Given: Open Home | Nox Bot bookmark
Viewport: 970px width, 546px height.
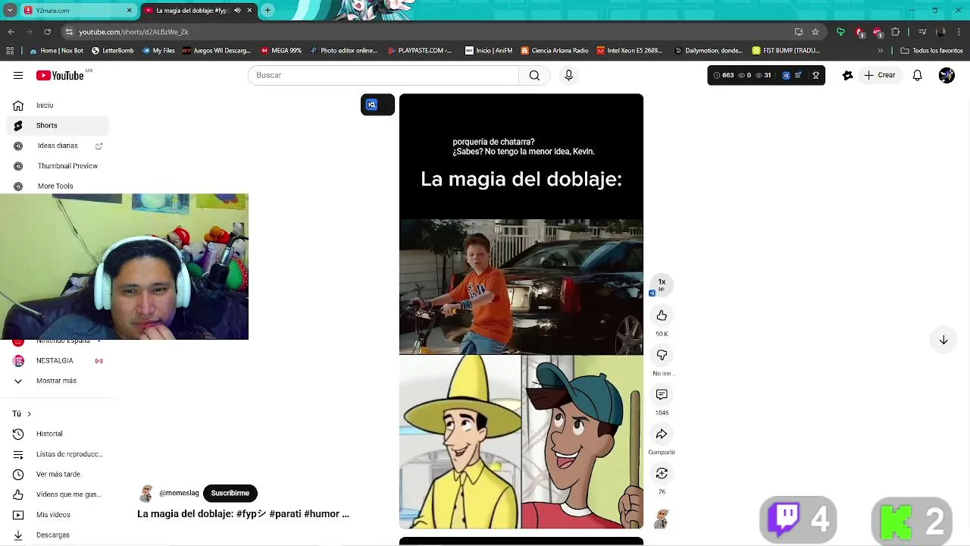Looking at the screenshot, I should click(56, 51).
